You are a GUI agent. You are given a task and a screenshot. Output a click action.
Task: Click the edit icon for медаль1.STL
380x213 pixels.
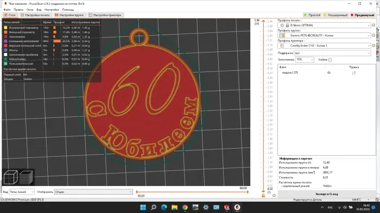click(354, 72)
